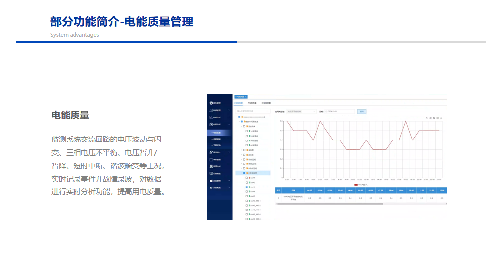Image resolution: width=499 pixels, height=280 pixels.
Task: Open the 应用类型 dropdown selector
Action: (x=300, y=112)
